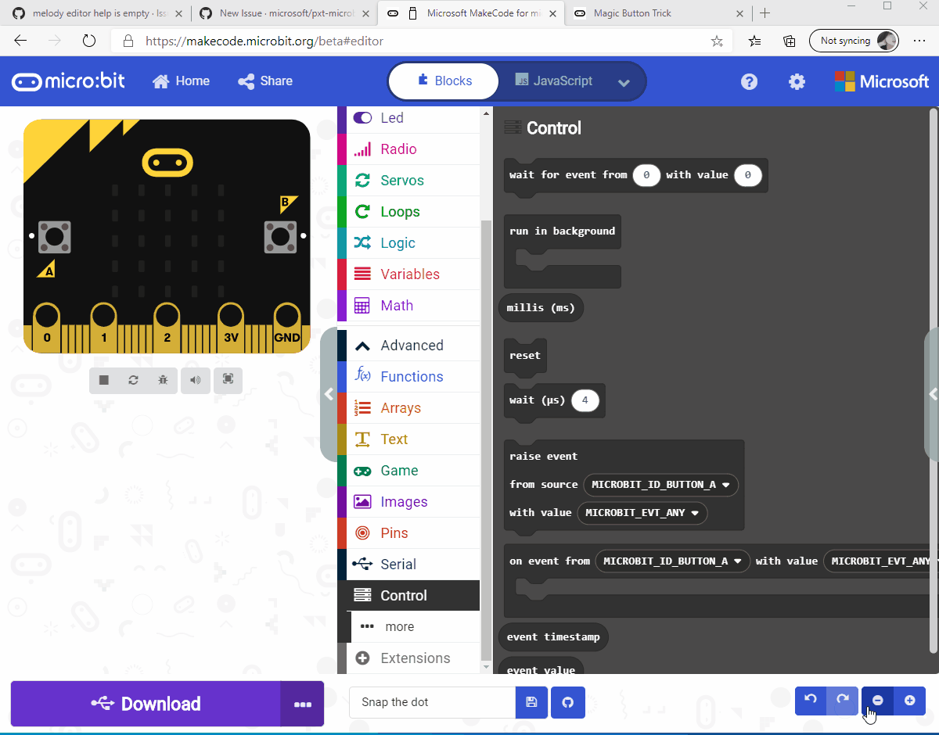Redo the last edit
The image size is (939, 735).
[x=842, y=701]
